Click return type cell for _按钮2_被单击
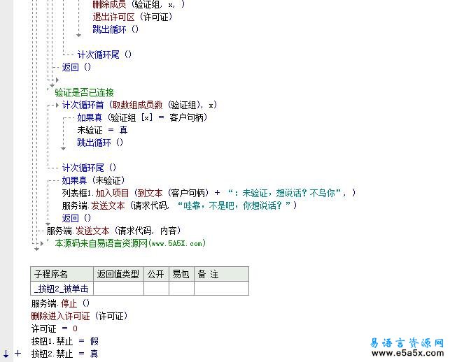Image resolution: width=450 pixels, height=362 pixels. coord(118,289)
